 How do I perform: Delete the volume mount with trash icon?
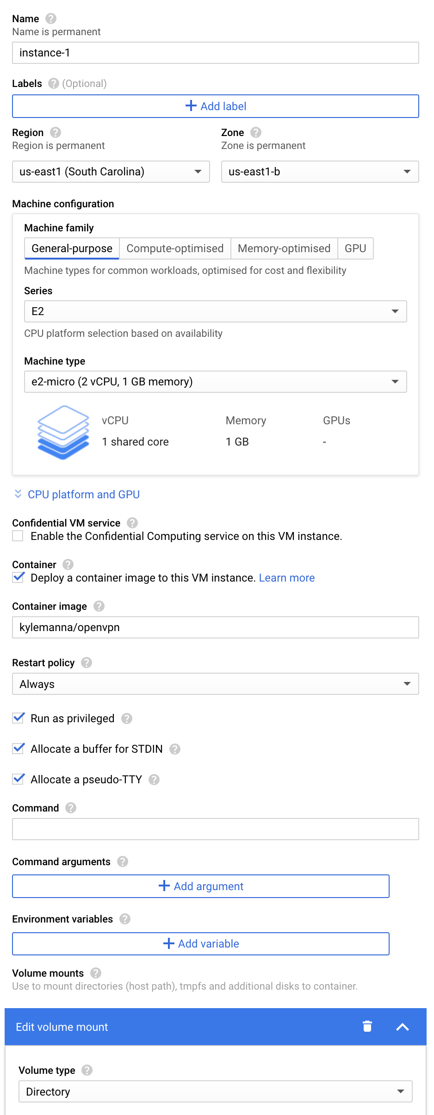(367, 1027)
